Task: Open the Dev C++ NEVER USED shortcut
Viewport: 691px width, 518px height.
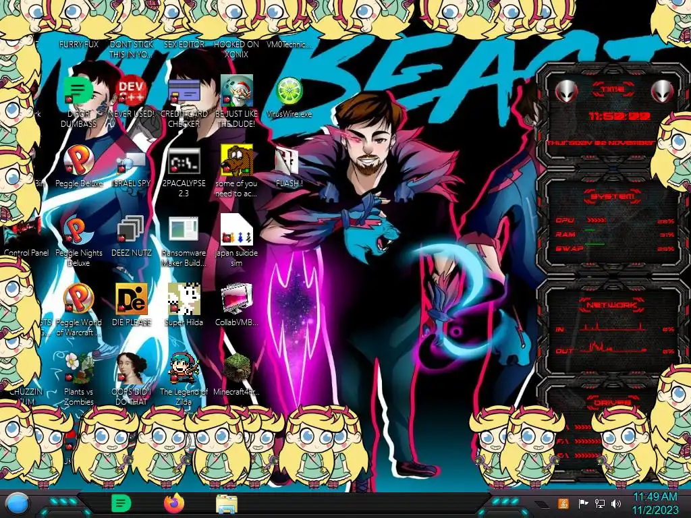Action: tap(131, 91)
